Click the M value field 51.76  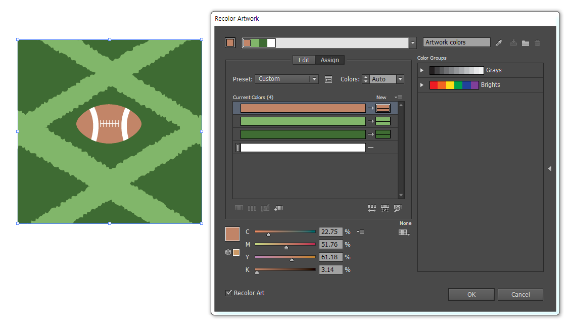coord(330,244)
